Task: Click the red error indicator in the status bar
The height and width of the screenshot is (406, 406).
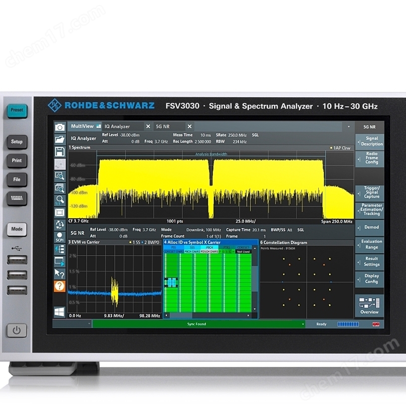Action: [376, 324]
